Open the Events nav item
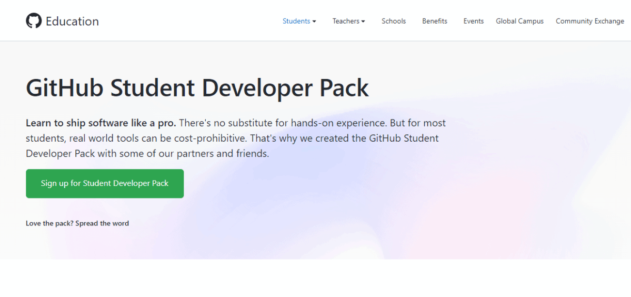 (x=473, y=21)
